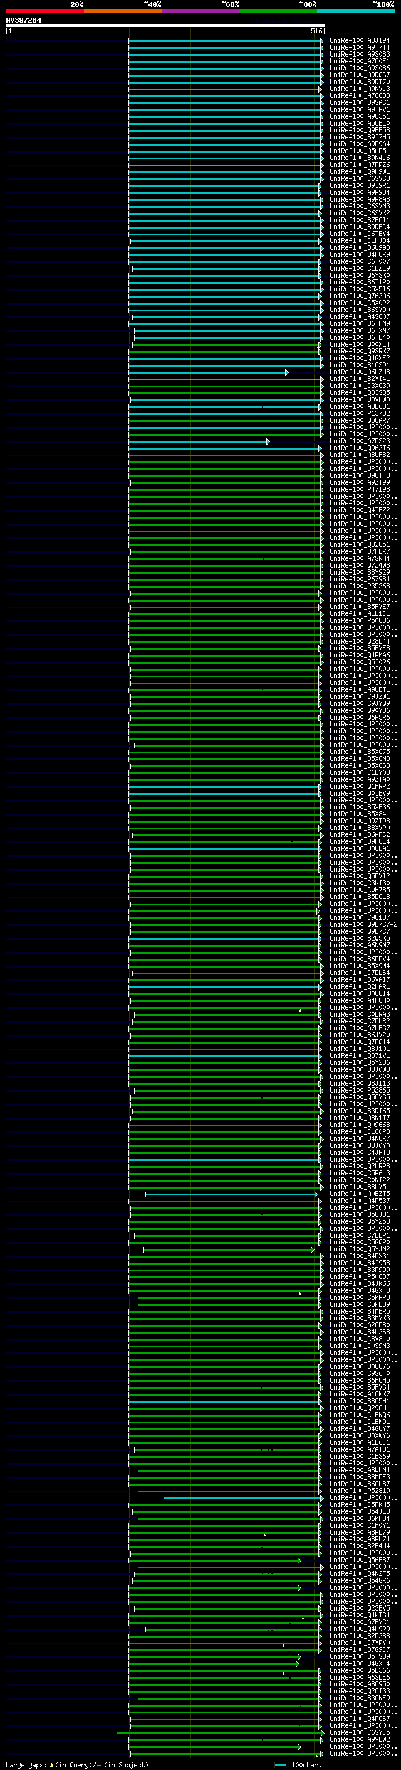The width and height of the screenshot is (401, 1770).
Task: Click the short cyan alignment bar for A7PS23
Action: [199, 441]
